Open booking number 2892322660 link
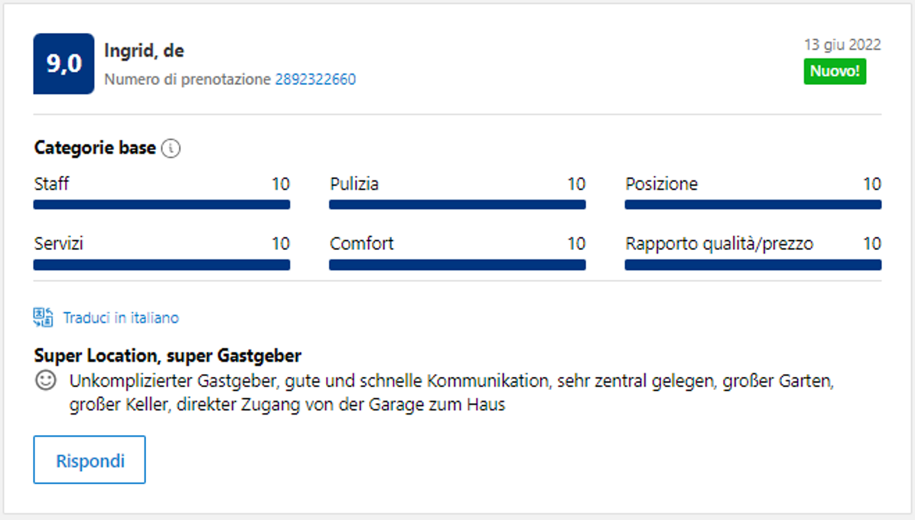 tap(315, 80)
